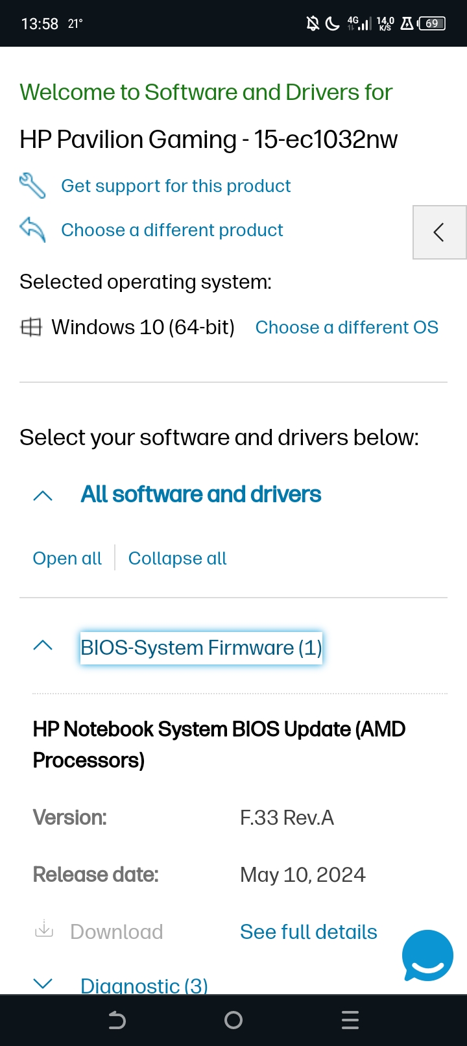Collapse all driver categories
Image resolution: width=467 pixels, height=1046 pixels.
[177, 558]
